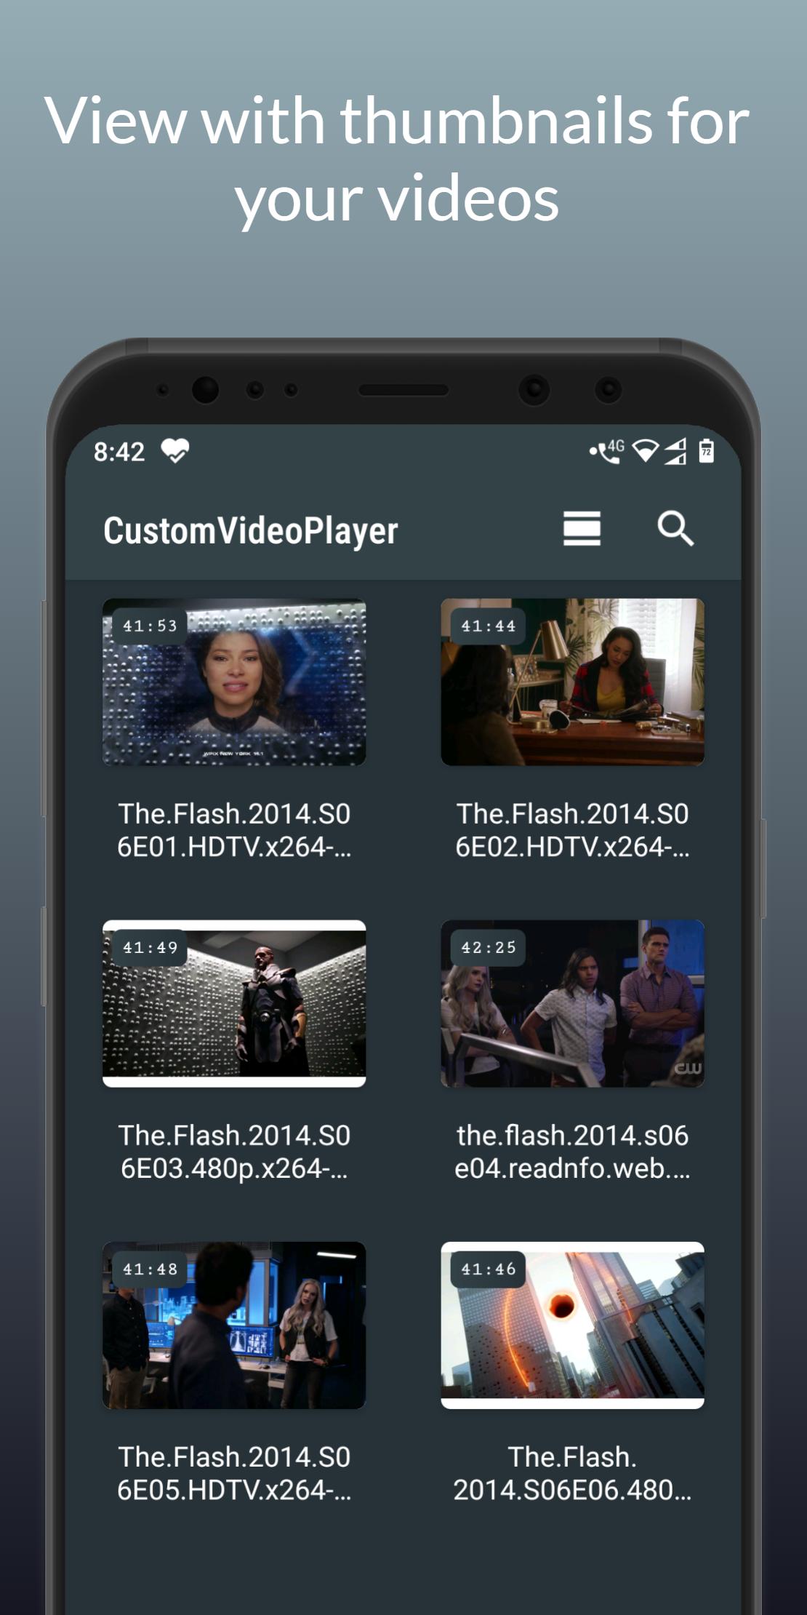807x1615 pixels.
Task: Click the CustomVideoPlayer app title
Action: tap(251, 530)
